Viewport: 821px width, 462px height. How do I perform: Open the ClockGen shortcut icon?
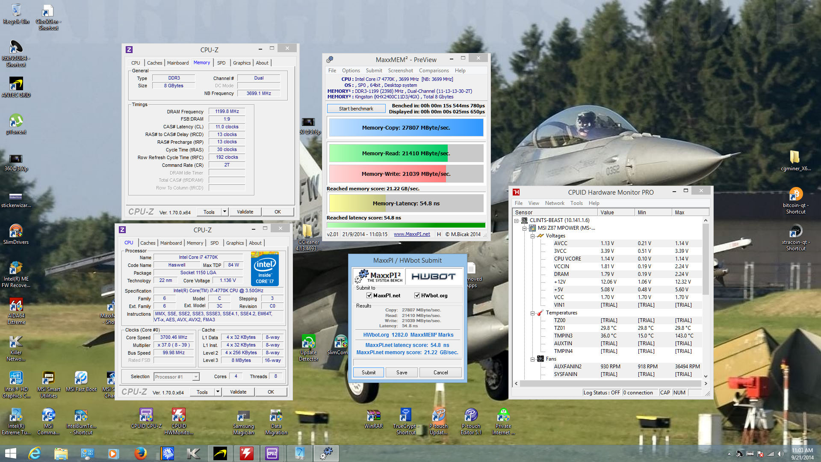coord(48,17)
